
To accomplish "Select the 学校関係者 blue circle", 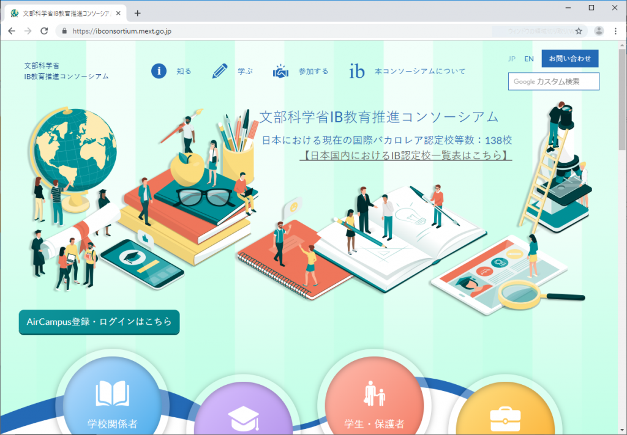I will point(113,395).
